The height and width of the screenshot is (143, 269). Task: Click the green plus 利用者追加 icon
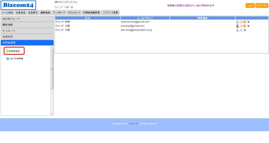(x=7, y=51)
